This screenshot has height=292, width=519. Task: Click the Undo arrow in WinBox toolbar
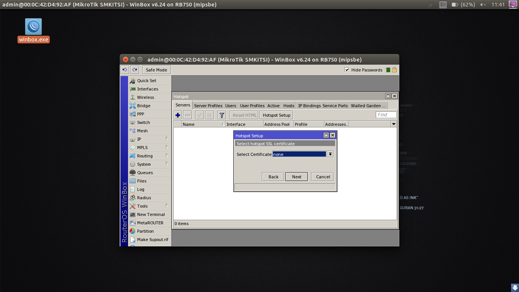click(x=125, y=70)
